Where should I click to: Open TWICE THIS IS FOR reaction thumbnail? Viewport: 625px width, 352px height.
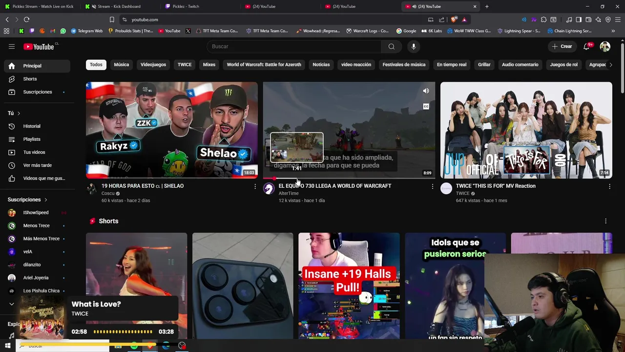click(x=526, y=130)
